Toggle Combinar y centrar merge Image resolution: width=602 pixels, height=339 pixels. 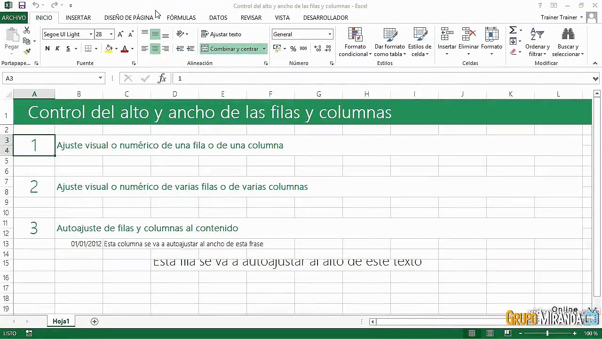pyautogui.click(x=230, y=48)
